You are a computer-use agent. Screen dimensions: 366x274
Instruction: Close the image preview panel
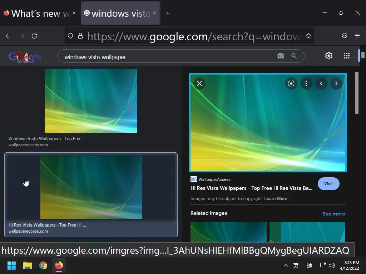[199, 83]
